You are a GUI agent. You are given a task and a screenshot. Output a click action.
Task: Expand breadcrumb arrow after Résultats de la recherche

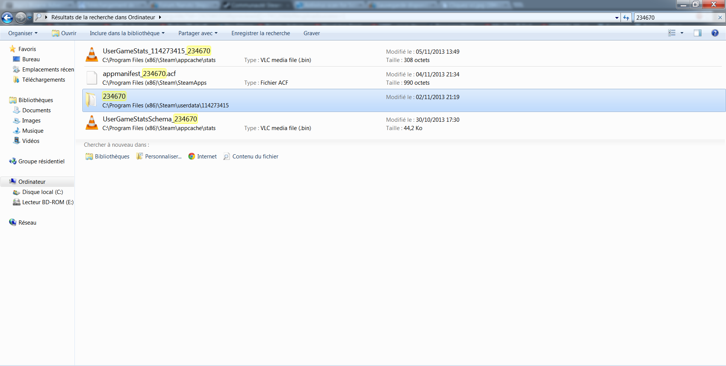(x=160, y=17)
